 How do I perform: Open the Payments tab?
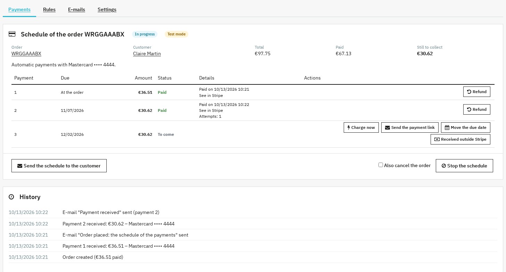tap(19, 9)
